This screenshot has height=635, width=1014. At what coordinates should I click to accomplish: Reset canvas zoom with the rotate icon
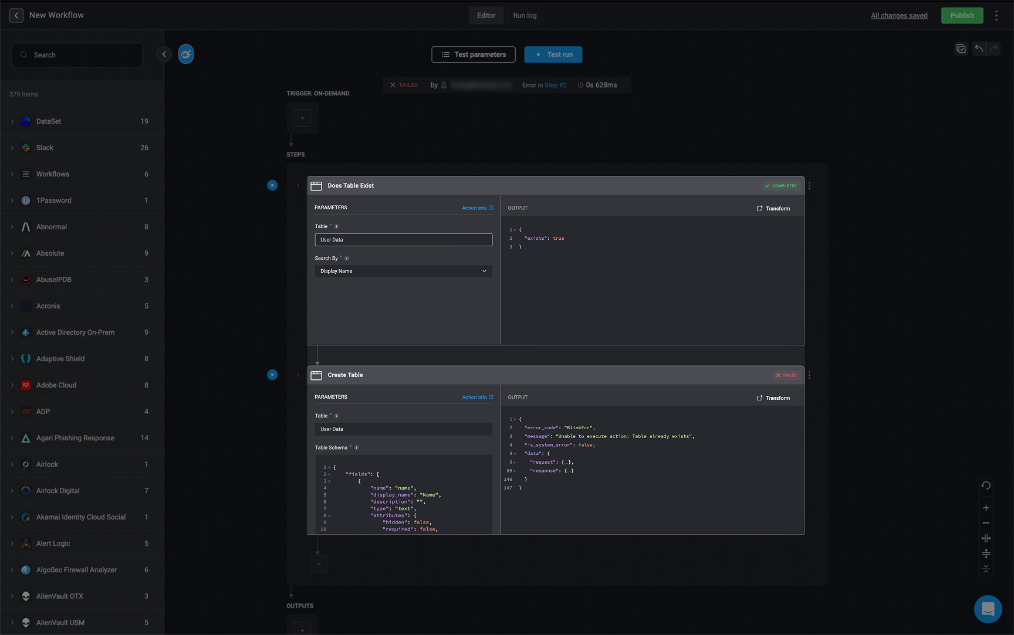986,485
